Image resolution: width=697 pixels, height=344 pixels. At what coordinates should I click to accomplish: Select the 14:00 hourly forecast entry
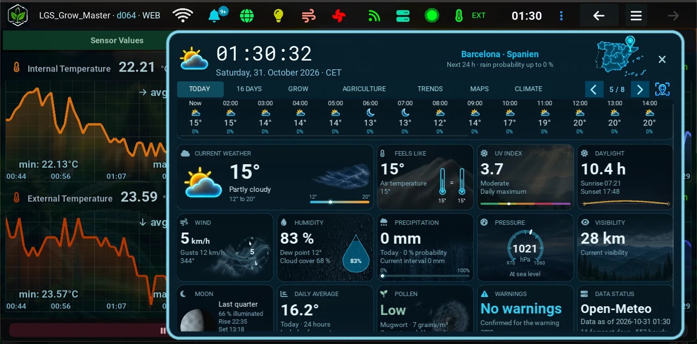point(650,118)
